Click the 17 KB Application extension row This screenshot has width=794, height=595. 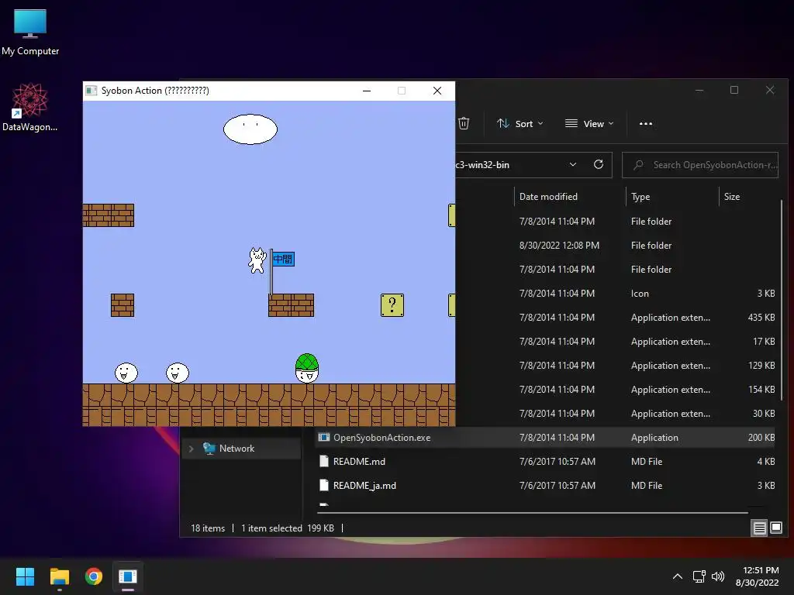tap(616, 342)
